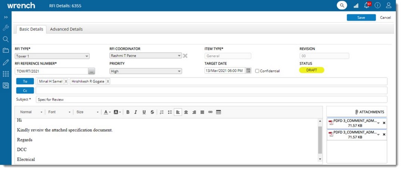
Task: Open the user profile icon
Action: 389,6
